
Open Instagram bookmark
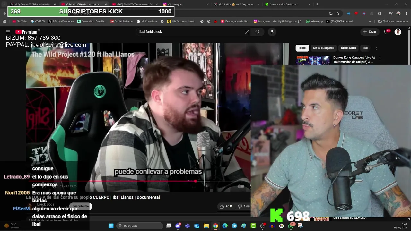click(262, 21)
